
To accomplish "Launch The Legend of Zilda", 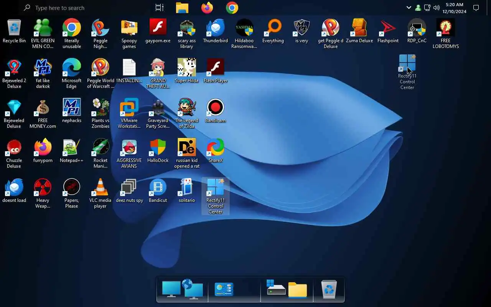I will [187, 114].
